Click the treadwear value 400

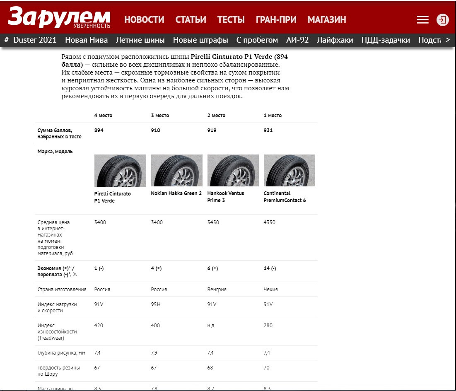155,326
